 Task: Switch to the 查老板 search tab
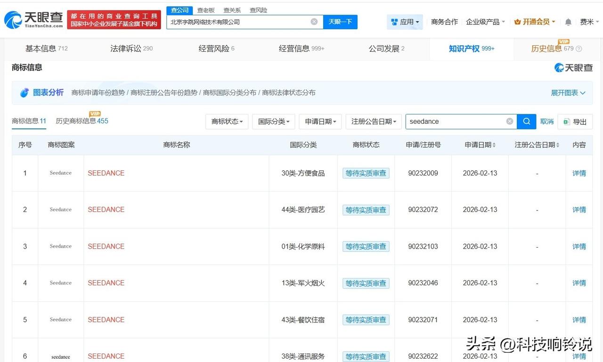click(x=206, y=9)
